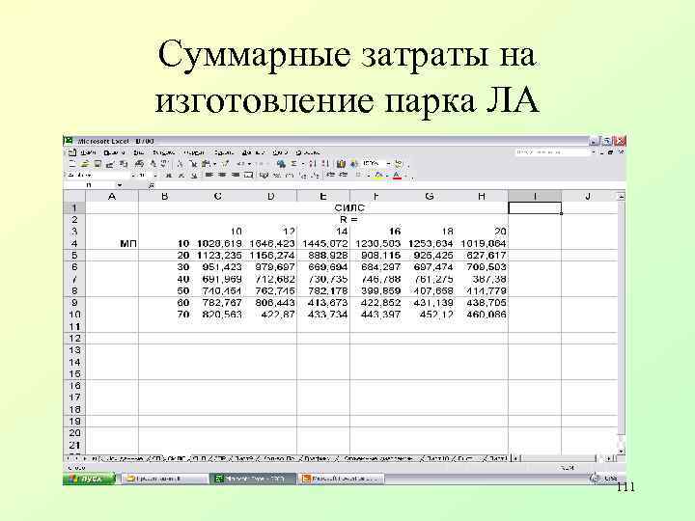Click the Undo arrow icon
This screenshot has height=521, width=695.
point(240,163)
